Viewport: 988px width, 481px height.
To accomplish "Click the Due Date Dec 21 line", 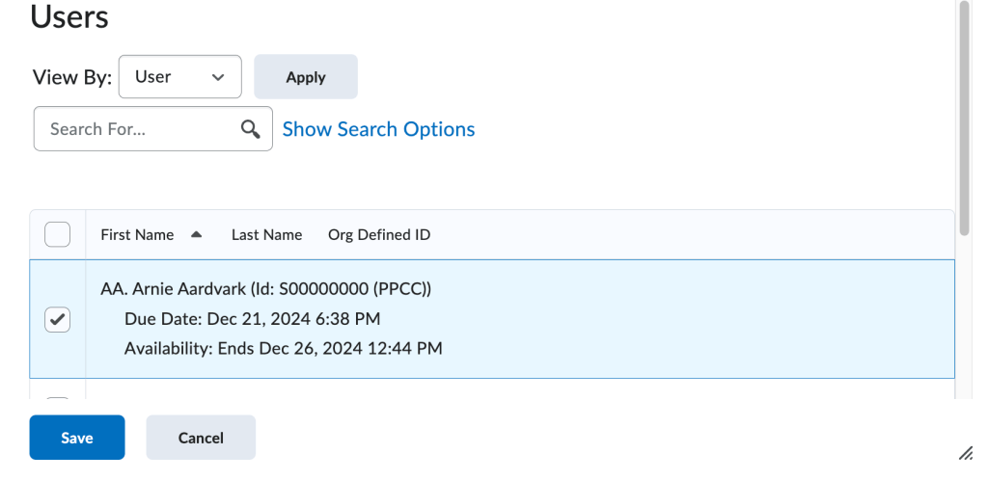I will (x=252, y=319).
